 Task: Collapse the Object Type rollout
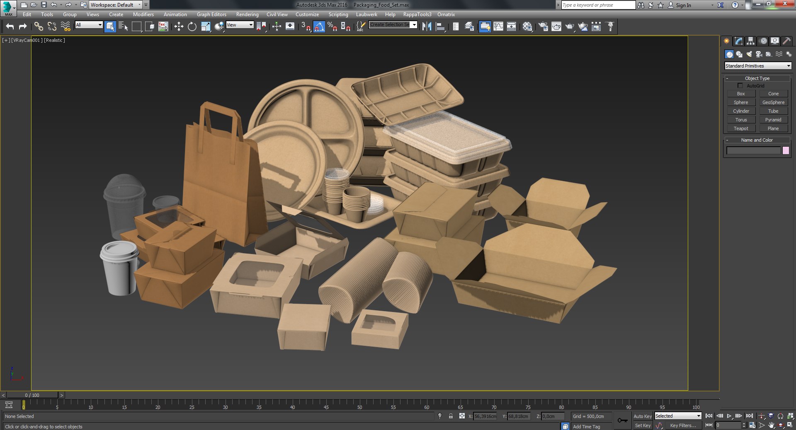(x=757, y=78)
